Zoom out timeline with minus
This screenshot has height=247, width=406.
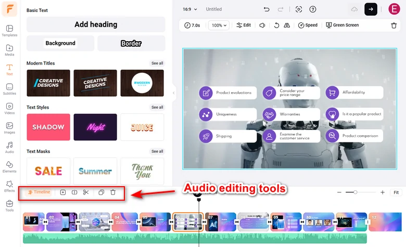[x=339, y=192]
